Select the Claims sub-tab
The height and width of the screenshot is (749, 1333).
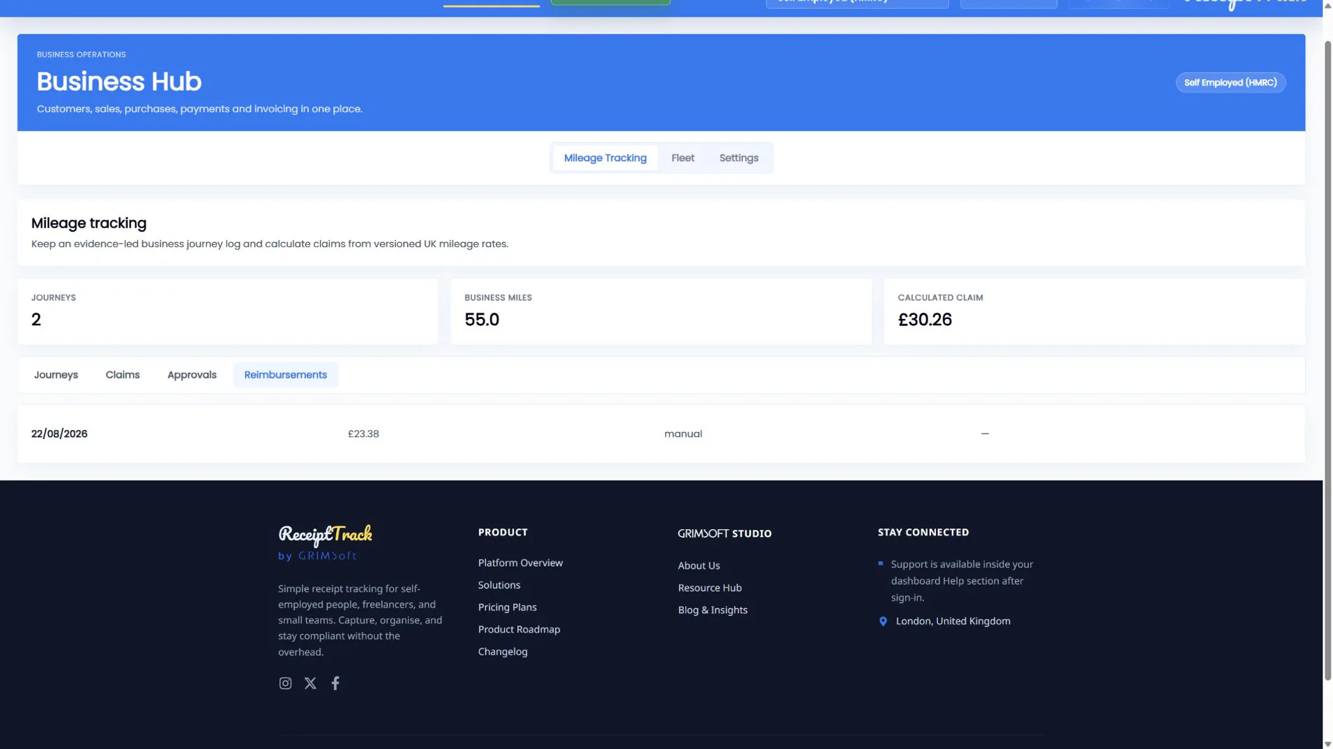pyautogui.click(x=123, y=374)
